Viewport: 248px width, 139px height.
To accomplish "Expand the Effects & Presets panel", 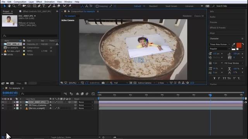I will (x=218, y=28).
